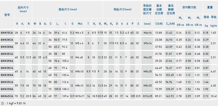Click the note 1 kgf = 9.81 N
The width and height of the screenshot is (218, 106).
(13, 103)
